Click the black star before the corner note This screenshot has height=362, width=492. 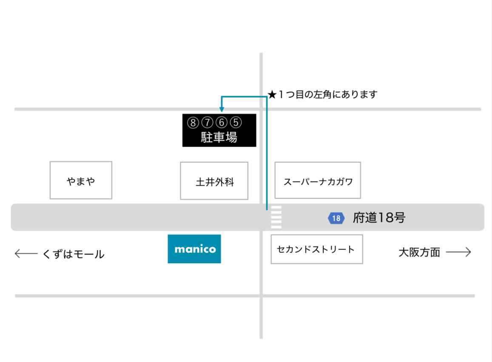[272, 94]
